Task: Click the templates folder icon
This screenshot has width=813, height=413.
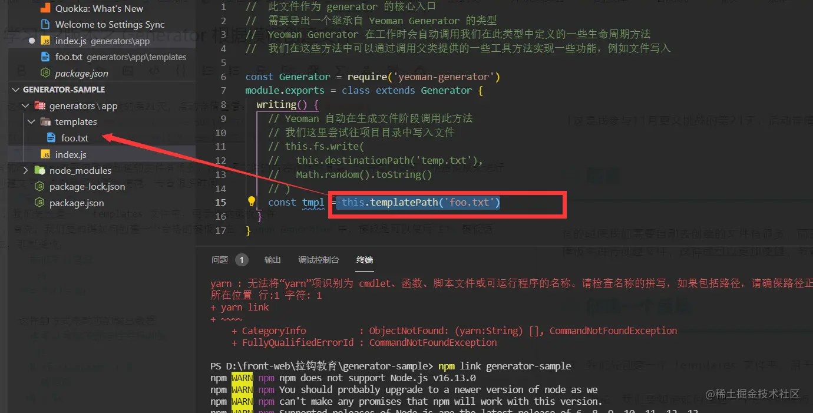Action: (45, 122)
